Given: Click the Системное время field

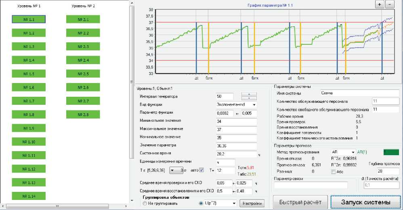Looking at the screenshot, I should 237,154.
